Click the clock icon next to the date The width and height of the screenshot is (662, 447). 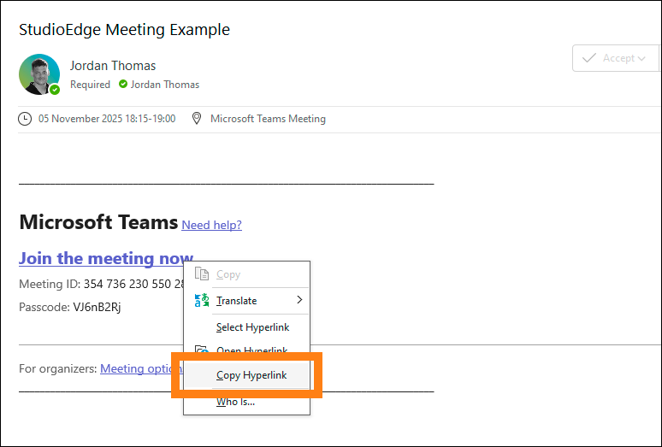pos(25,119)
